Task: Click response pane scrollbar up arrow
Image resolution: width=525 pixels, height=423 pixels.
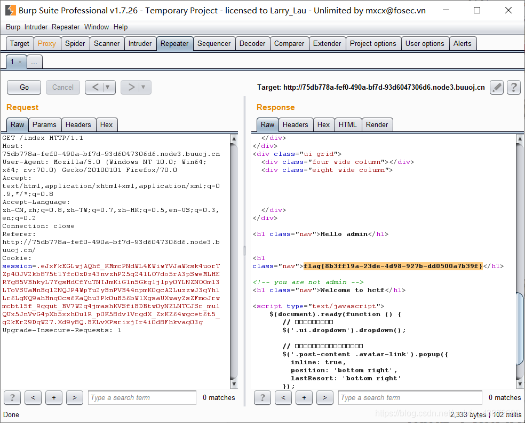Action: tap(520, 138)
